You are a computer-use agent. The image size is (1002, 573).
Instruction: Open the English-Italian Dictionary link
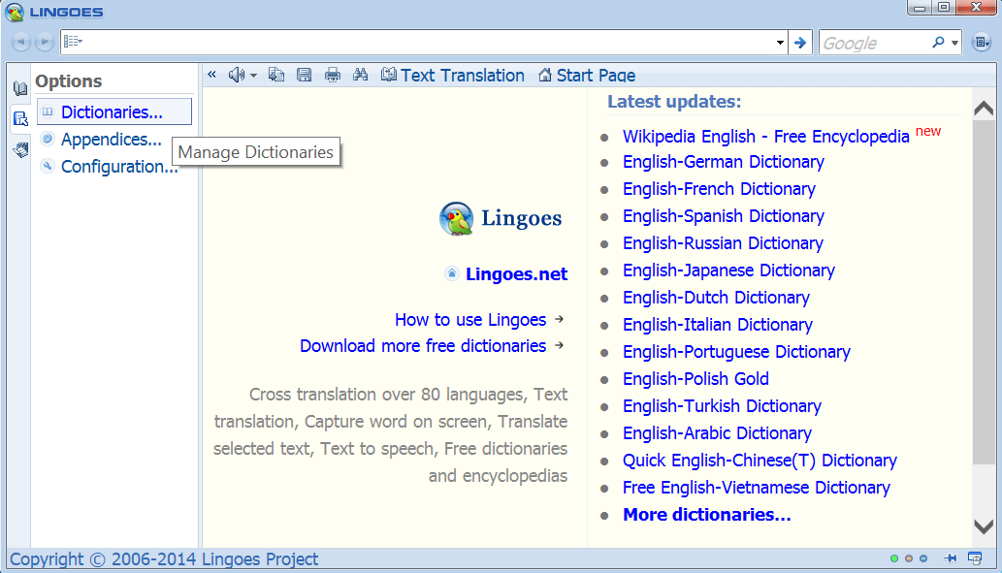click(718, 325)
